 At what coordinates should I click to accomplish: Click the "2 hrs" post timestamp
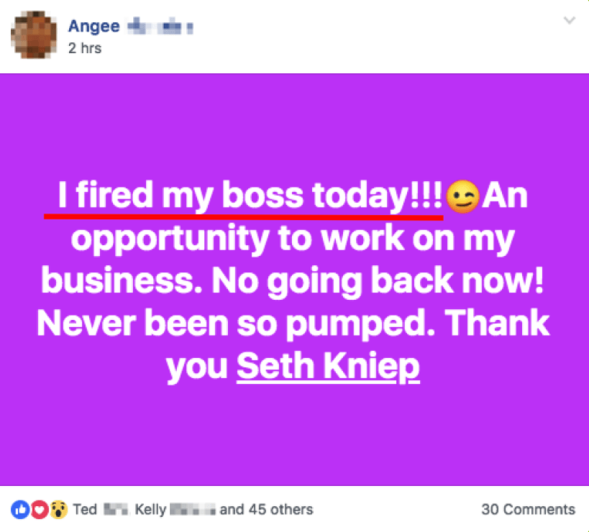pos(85,49)
